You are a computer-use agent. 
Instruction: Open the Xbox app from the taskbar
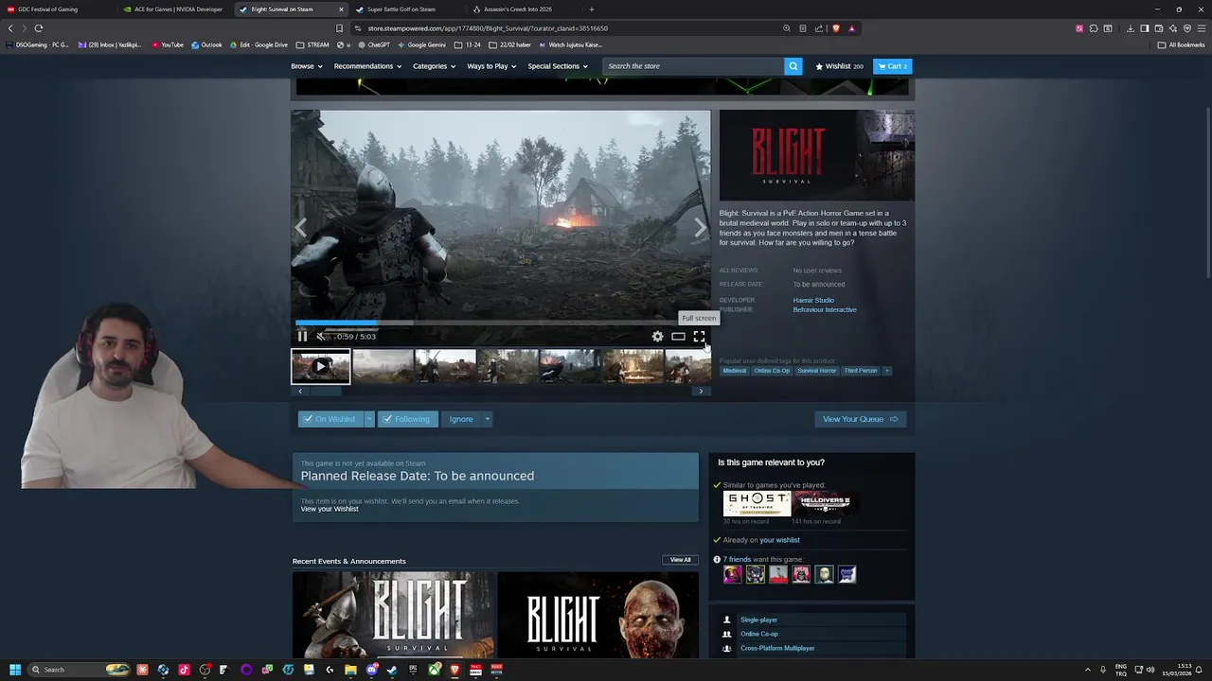point(434,670)
